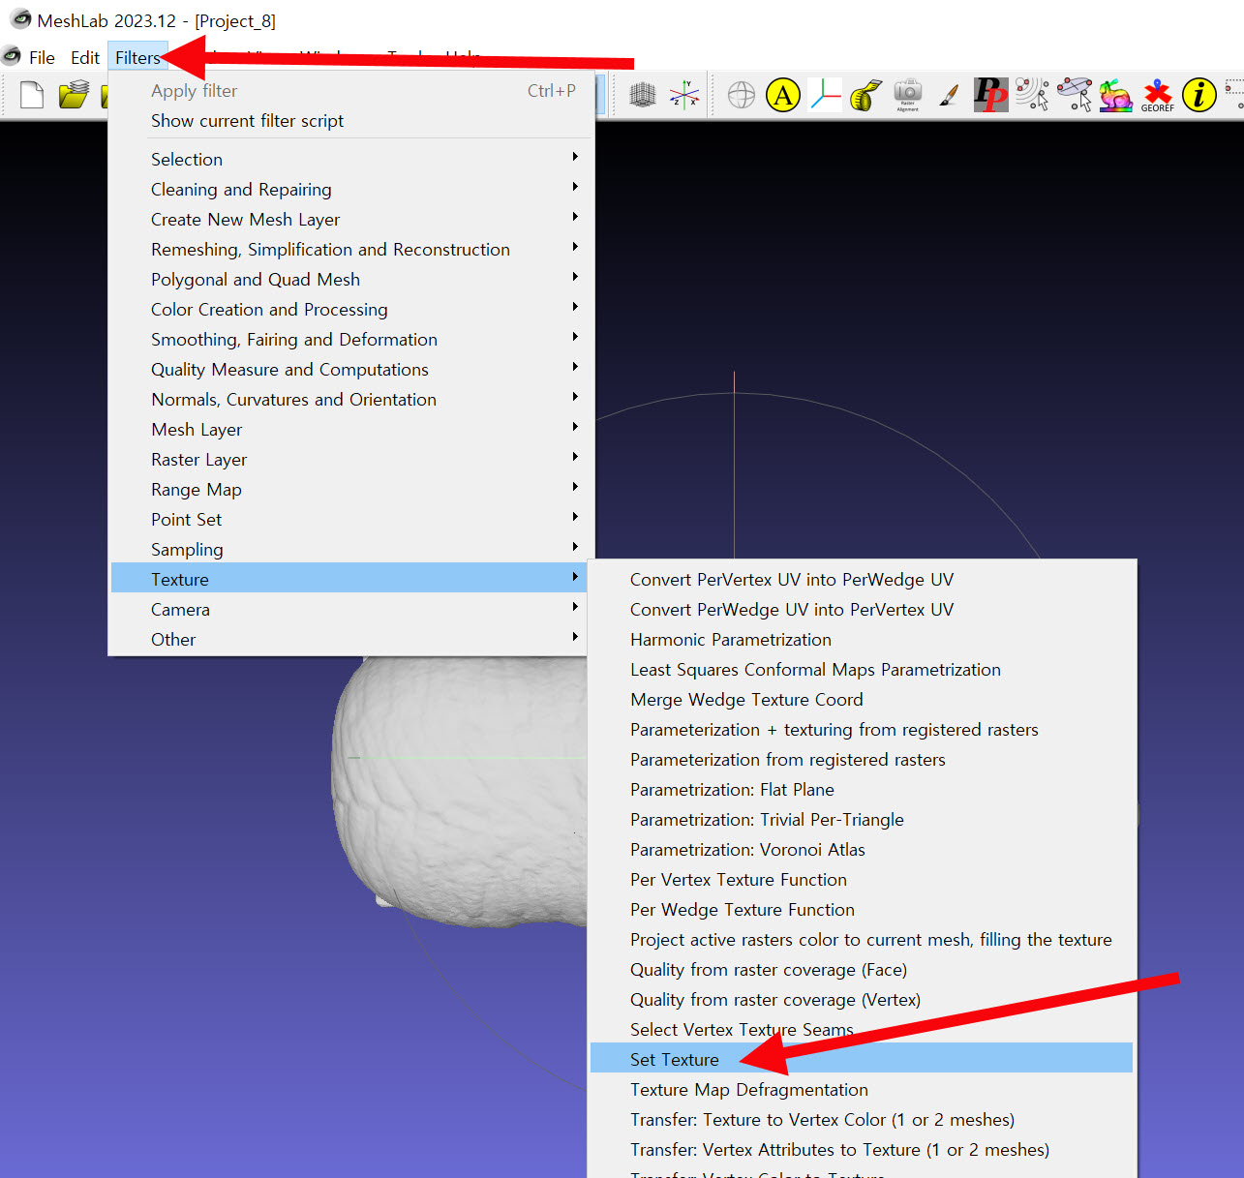1244x1178 pixels.
Task: Select Parametrization: Voronoi Atlas
Action: click(862, 849)
